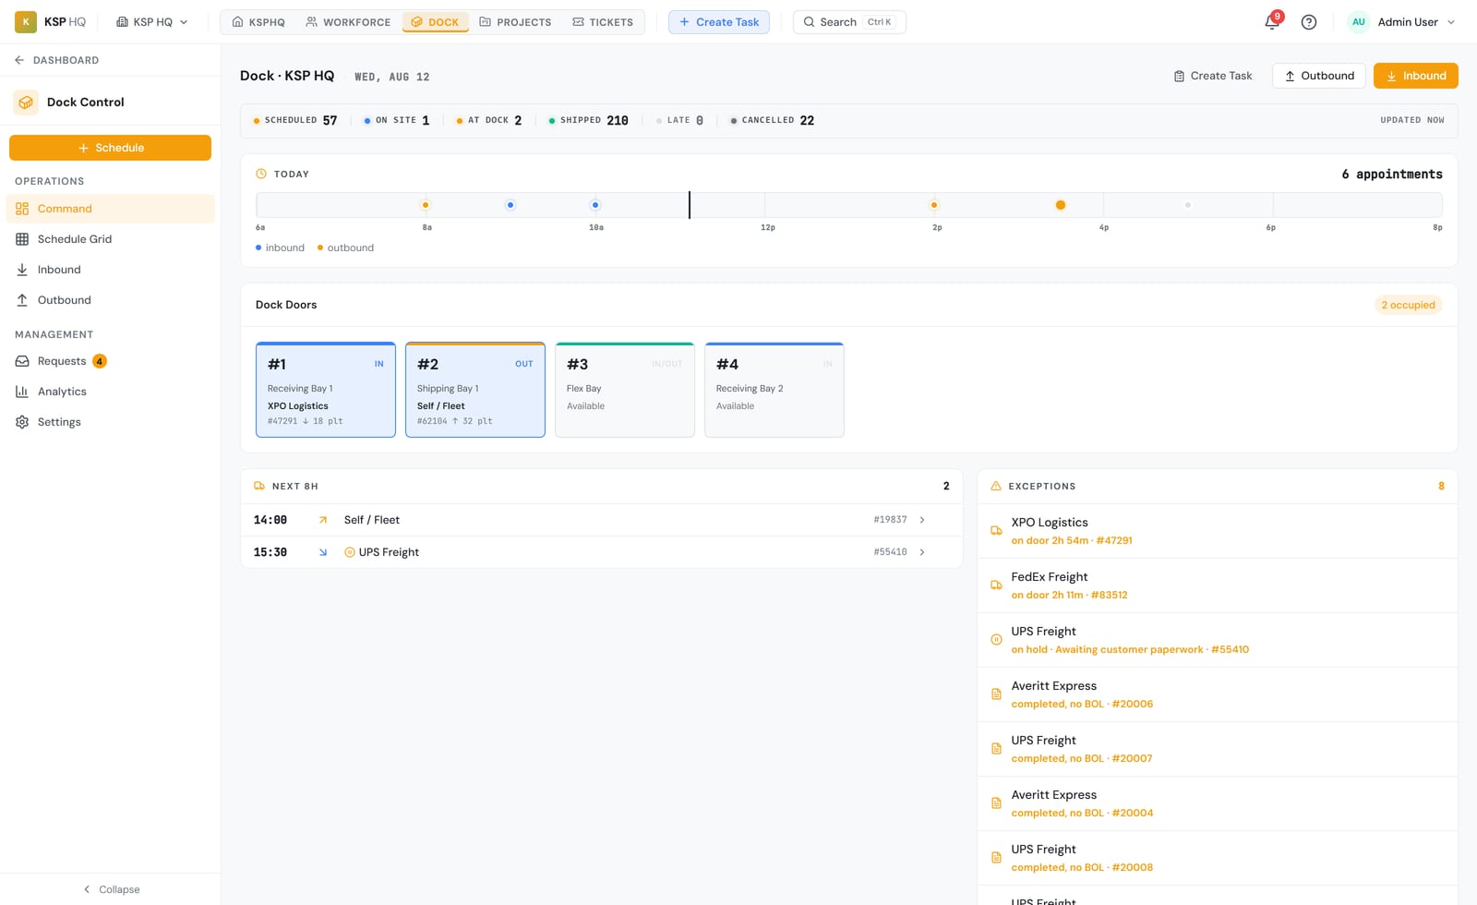This screenshot has height=905, width=1477.
Task: Open the Workforce tab
Action: point(348,22)
